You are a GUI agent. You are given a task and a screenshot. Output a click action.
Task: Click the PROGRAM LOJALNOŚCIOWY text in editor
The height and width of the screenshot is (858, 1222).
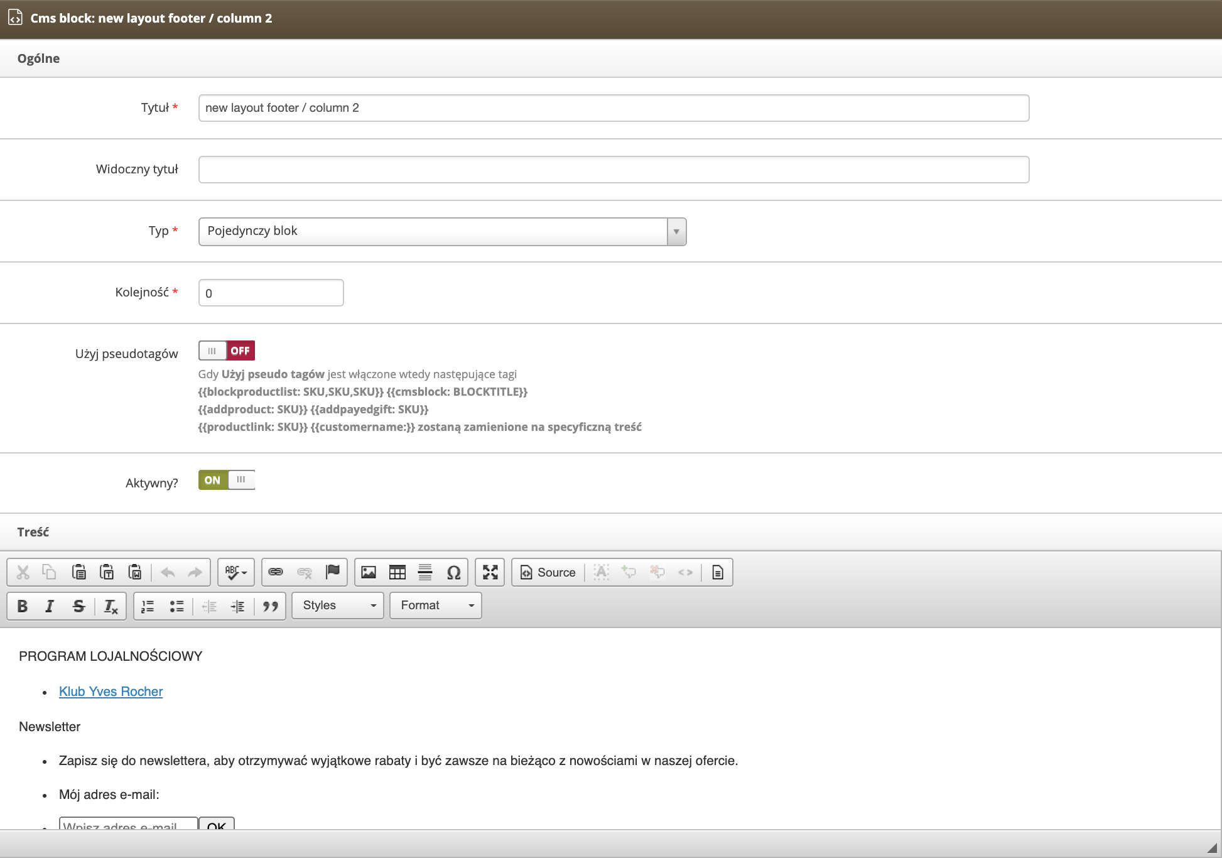coord(111,656)
